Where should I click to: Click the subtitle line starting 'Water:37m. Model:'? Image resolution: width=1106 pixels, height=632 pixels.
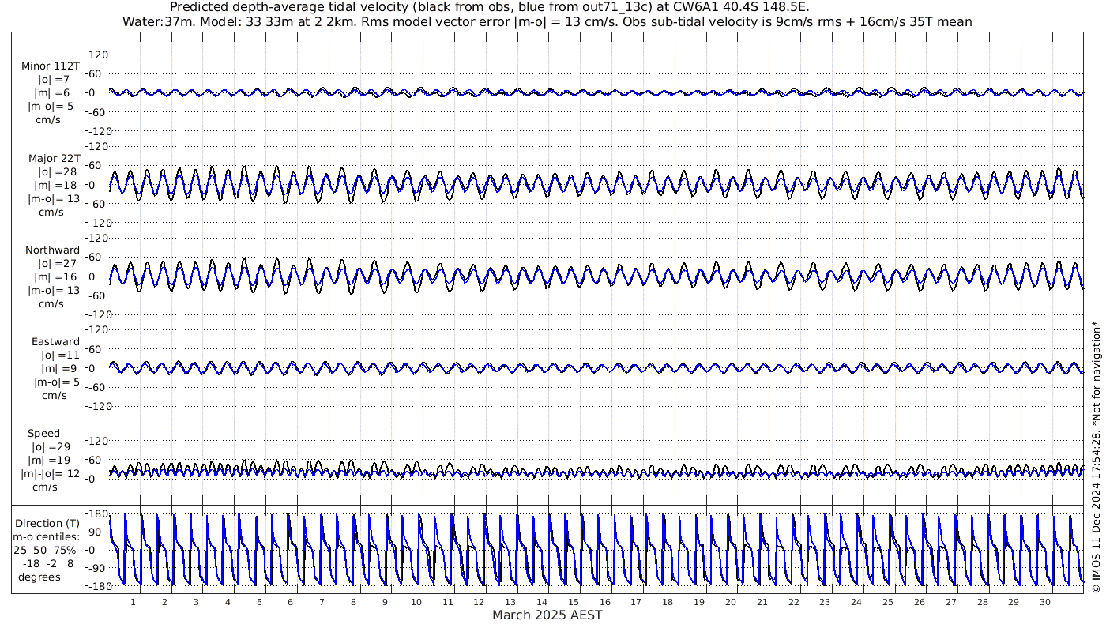pyautogui.click(x=547, y=22)
